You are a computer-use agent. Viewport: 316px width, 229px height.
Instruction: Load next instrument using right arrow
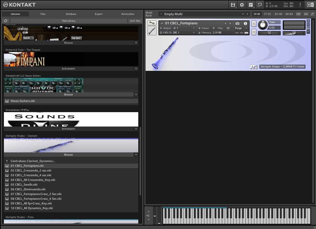230,24
